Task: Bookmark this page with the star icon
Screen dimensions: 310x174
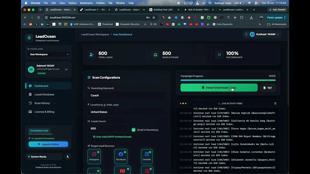Action: [153, 17]
